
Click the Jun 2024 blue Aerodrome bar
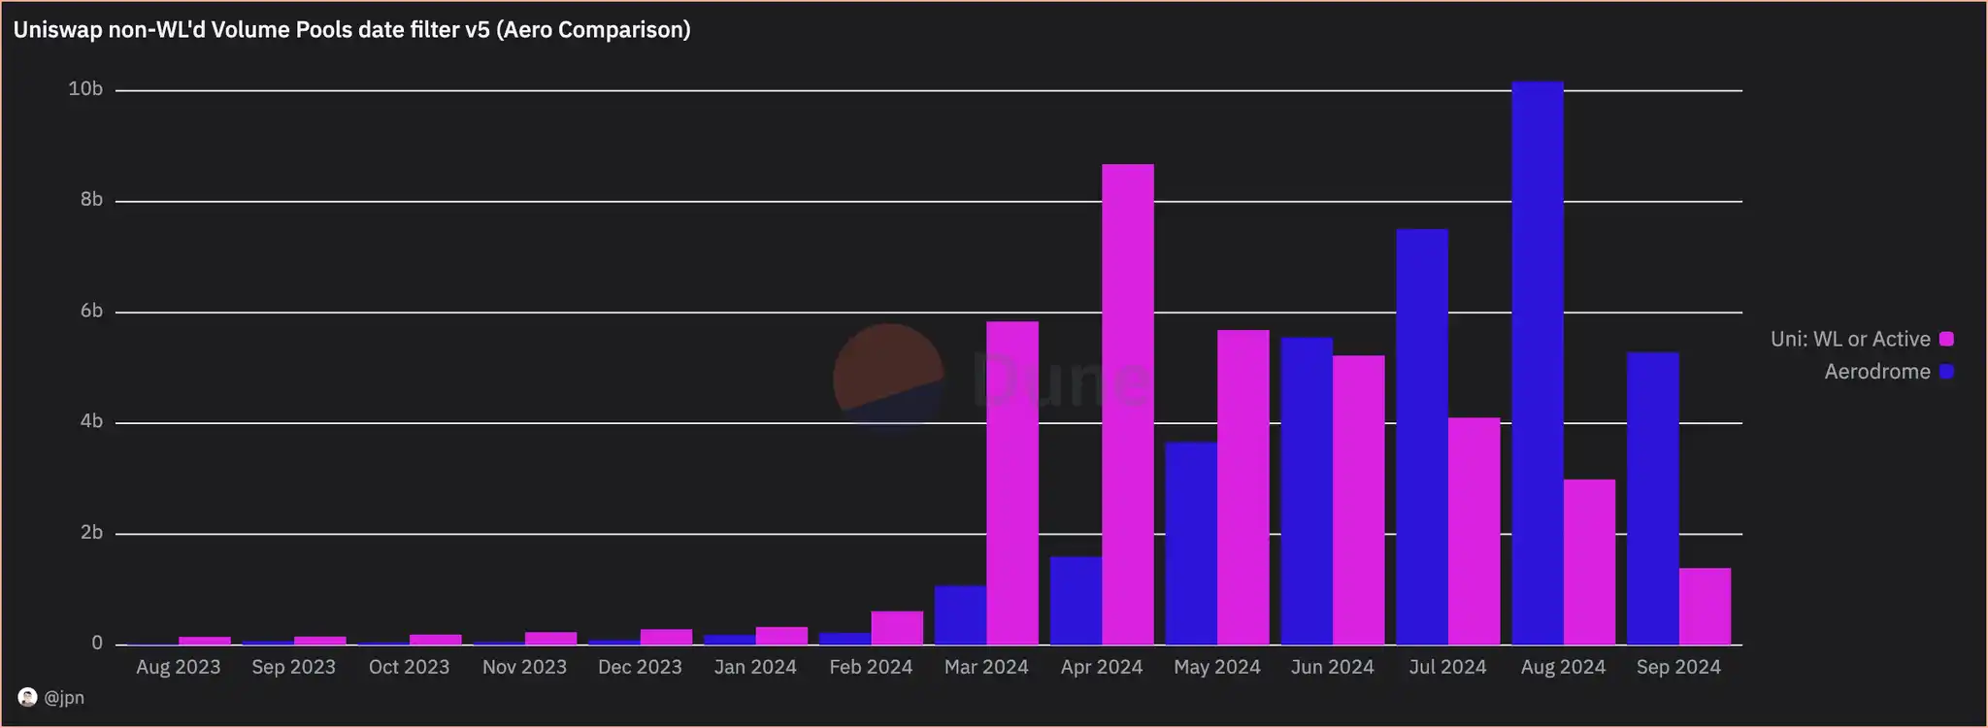point(1306,491)
